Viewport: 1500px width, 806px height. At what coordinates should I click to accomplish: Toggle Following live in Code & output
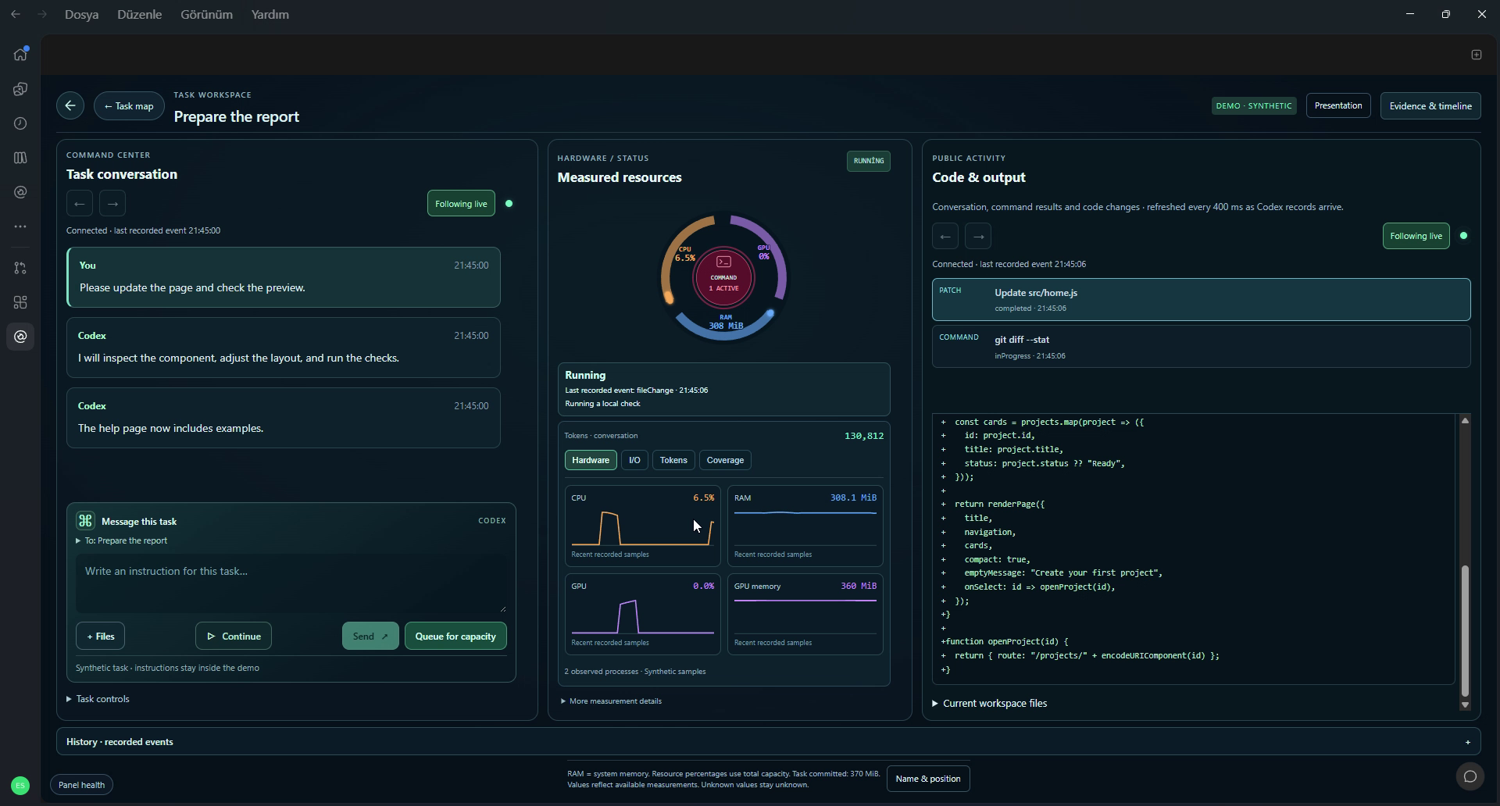click(x=1416, y=236)
